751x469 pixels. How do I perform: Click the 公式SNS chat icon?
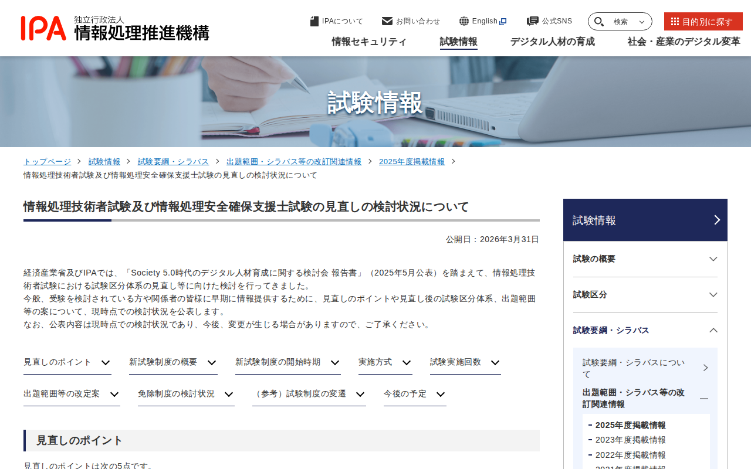[x=533, y=21]
